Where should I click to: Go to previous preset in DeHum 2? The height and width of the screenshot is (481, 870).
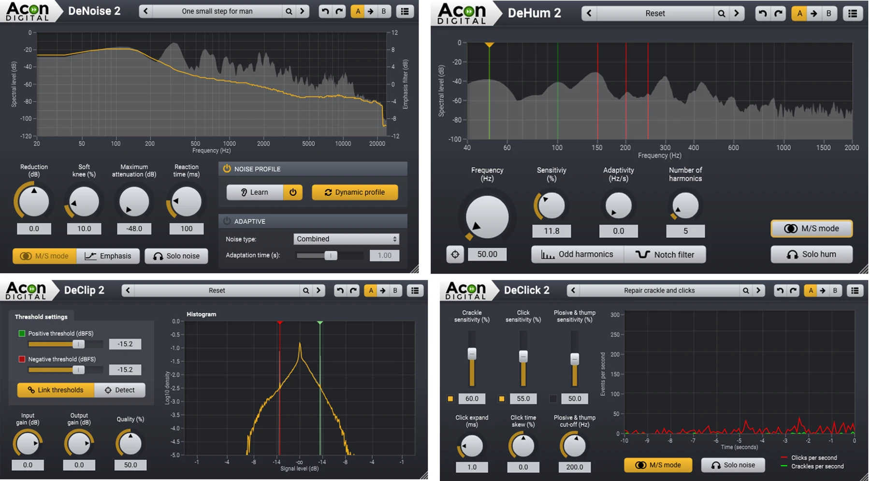(589, 14)
